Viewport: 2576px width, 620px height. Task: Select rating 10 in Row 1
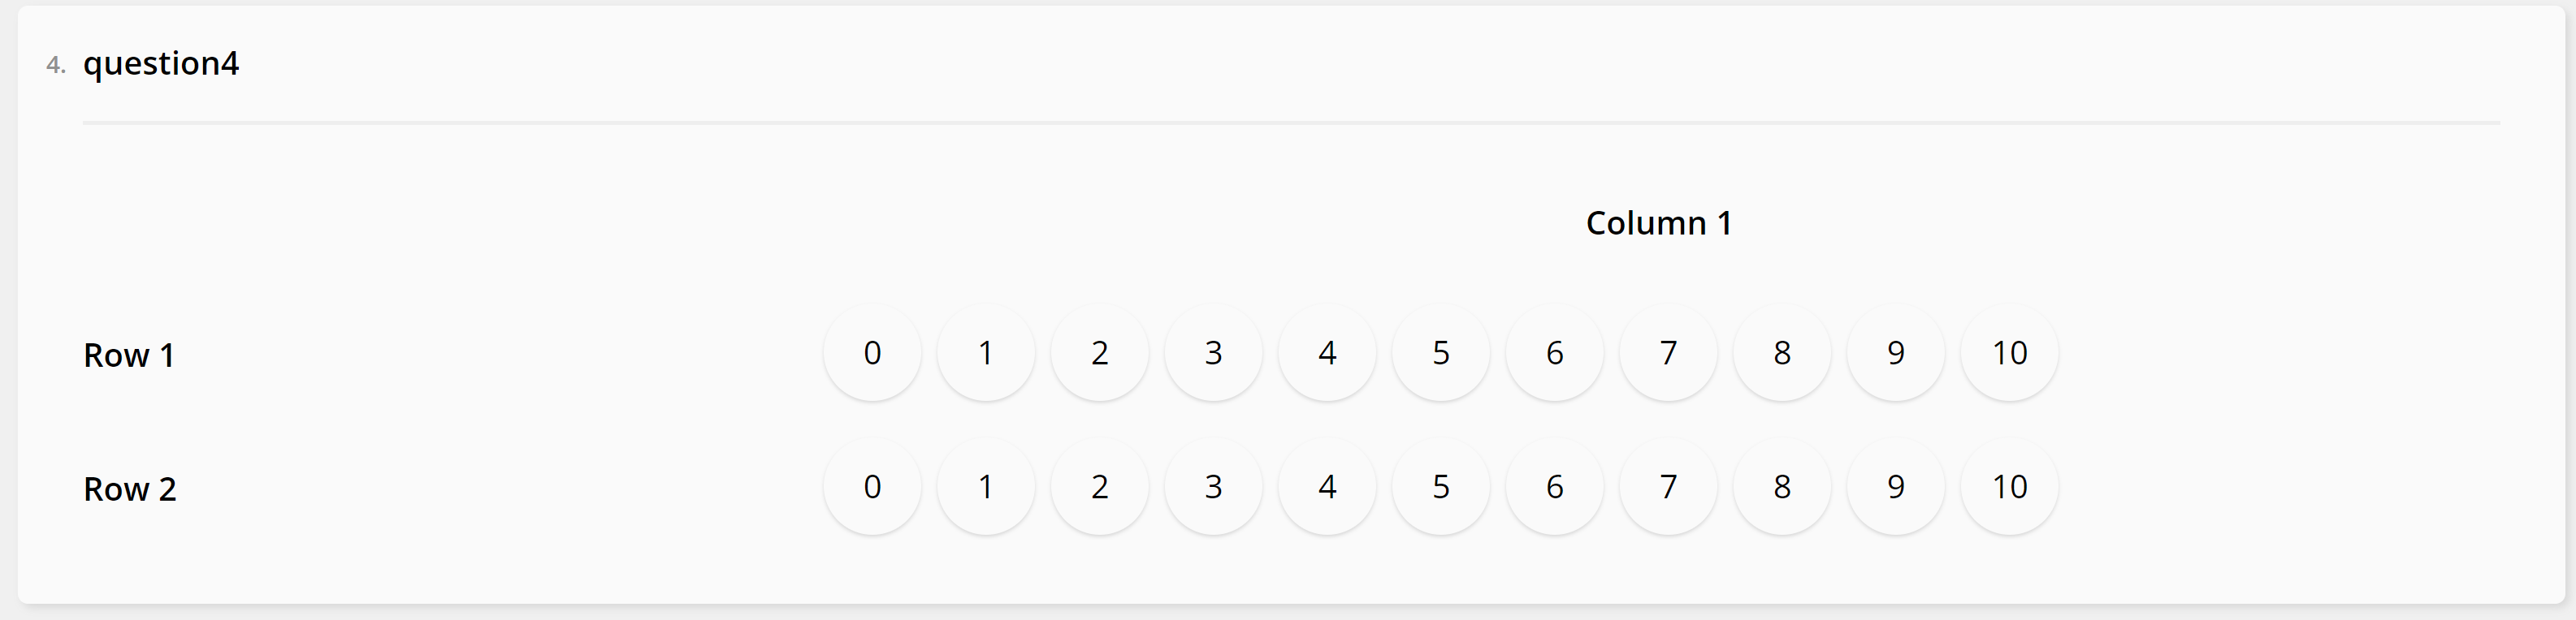(x=2009, y=352)
